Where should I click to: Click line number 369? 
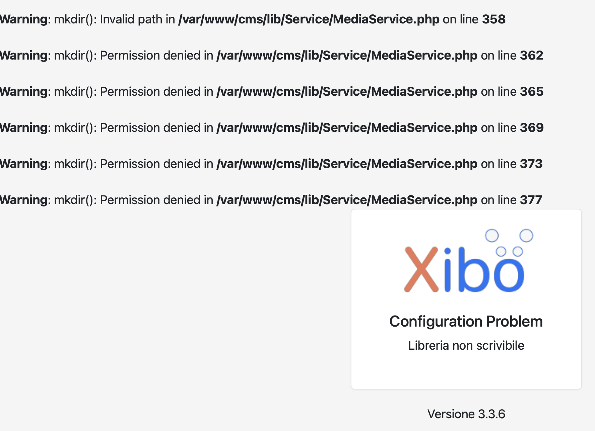(532, 128)
